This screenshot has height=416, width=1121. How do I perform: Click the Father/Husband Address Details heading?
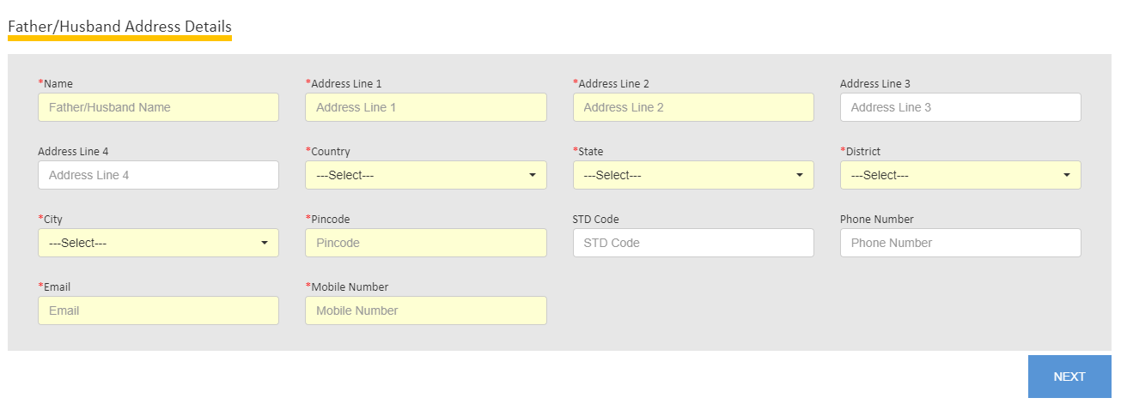(119, 27)
